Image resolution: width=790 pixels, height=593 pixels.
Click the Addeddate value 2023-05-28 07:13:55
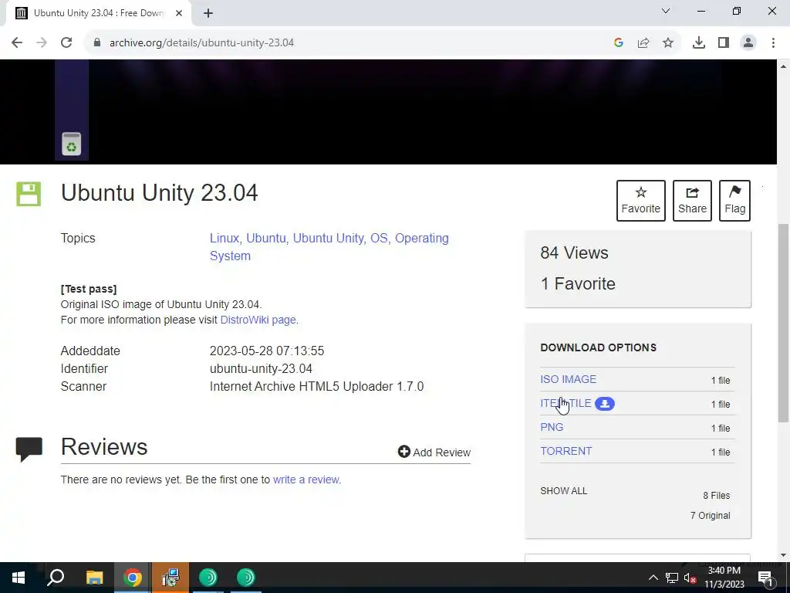(267, 351)
